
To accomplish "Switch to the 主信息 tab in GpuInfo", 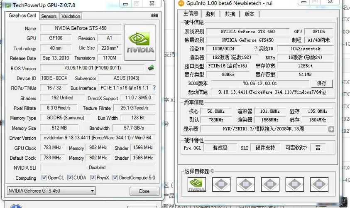I will click(x=191, y=13).
